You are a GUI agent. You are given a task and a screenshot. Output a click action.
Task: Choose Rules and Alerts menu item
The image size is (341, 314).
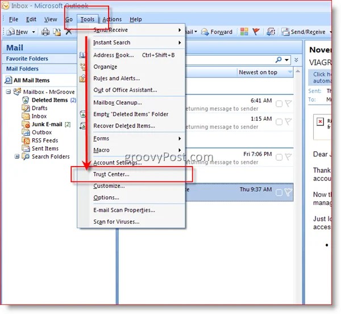coord(131,78)
